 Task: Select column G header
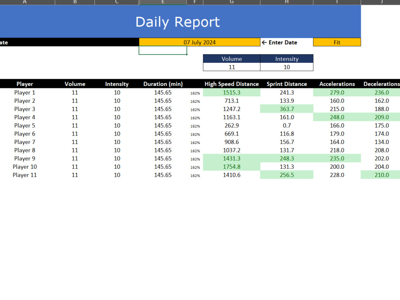pyautogui.click(x=232, y=2)
